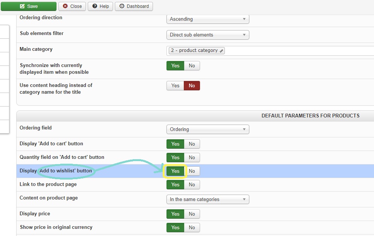This screenshot has height=236, width=374.
Task: Set Quantity field on cart button to No
Action: pos(192,157)
